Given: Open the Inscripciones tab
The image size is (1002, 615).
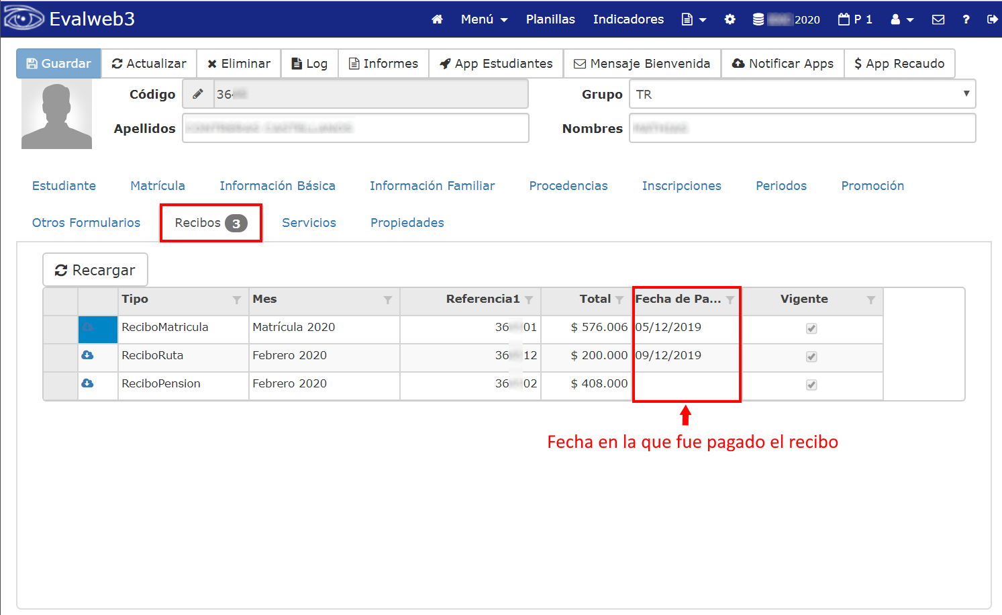Looking at the screenshot, I should 681,186.
